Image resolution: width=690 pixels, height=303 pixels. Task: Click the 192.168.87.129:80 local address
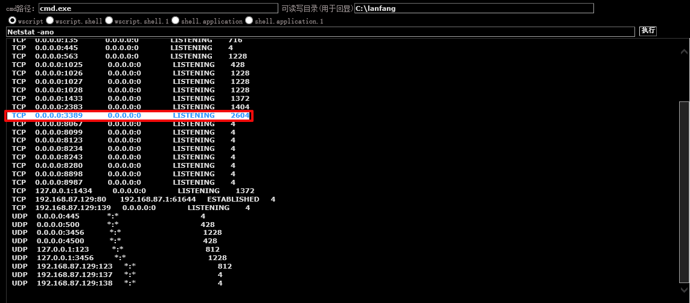pos(71,199)
